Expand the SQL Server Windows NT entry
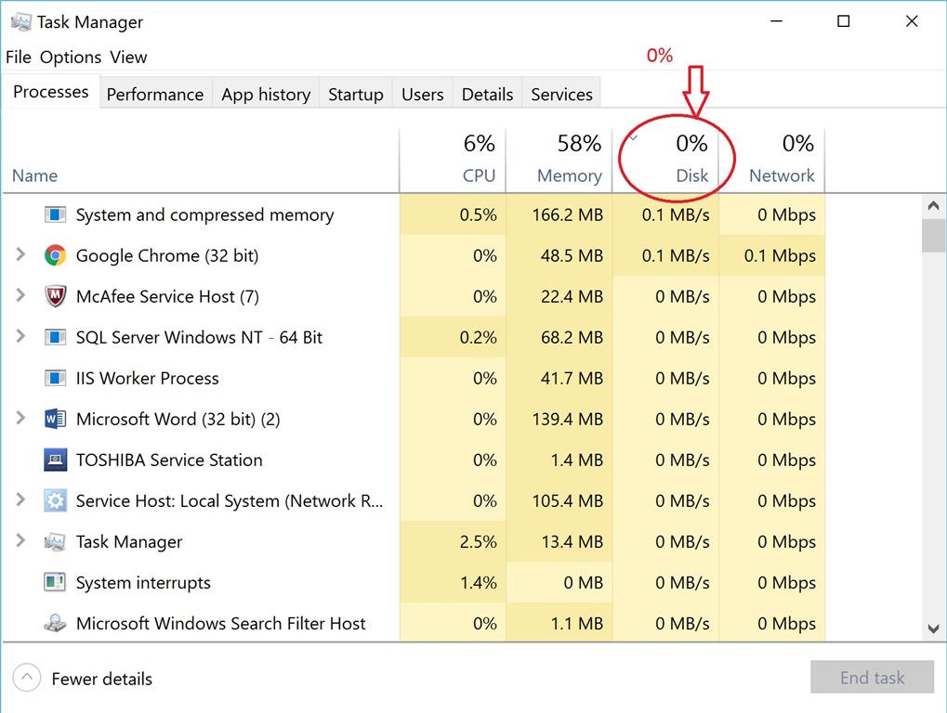 [x=20, y=337]
